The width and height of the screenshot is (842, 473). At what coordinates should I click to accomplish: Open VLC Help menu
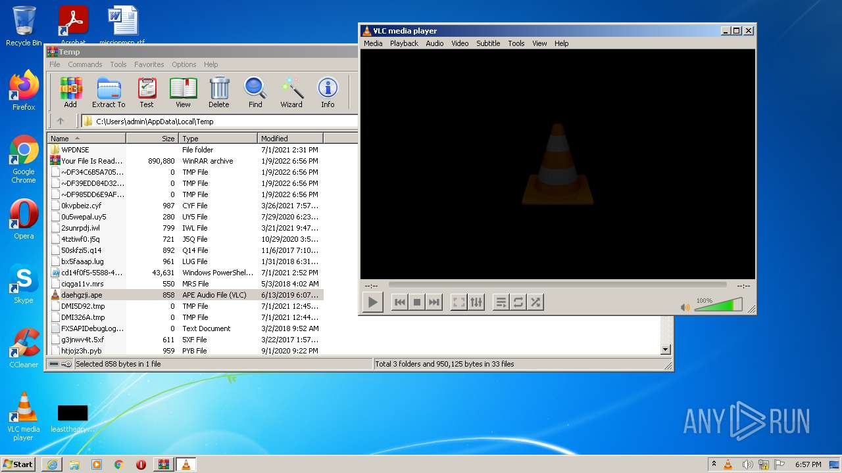[561, 43]
